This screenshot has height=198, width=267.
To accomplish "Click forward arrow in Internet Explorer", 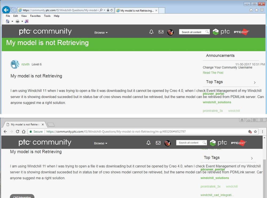I will tap(14, 10).
